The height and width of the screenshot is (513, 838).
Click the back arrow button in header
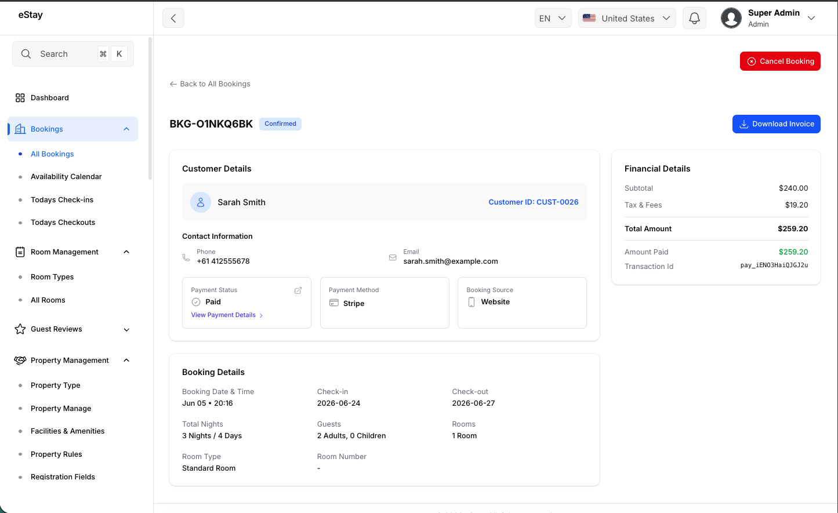click(x=173, y=18)
